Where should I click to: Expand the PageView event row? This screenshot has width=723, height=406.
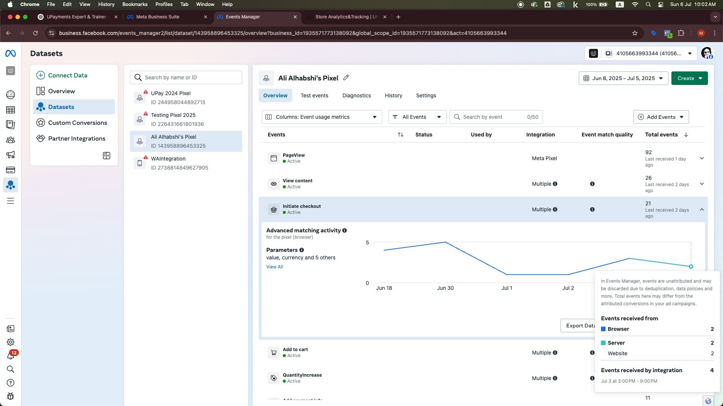[x=702, y=158]
